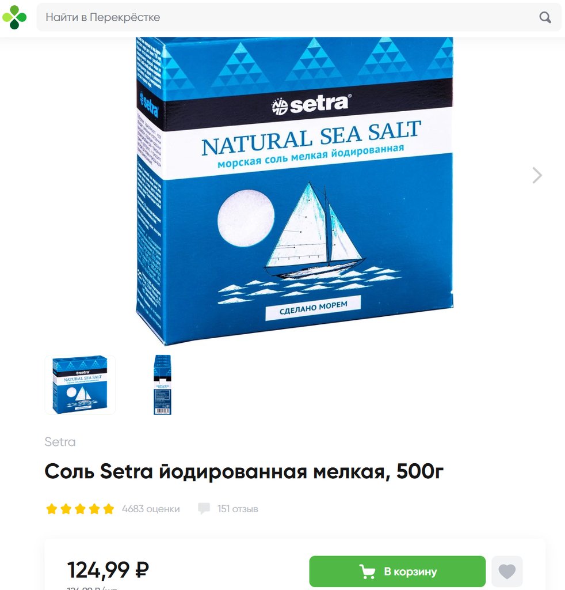Open the "4683 оценки" ratings link
The height and width of the screenshot is (590, 565).
click(151, 509)
